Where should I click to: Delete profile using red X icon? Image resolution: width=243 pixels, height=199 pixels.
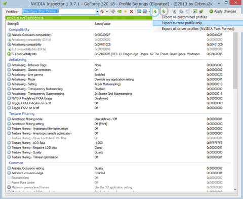(131, 12)
